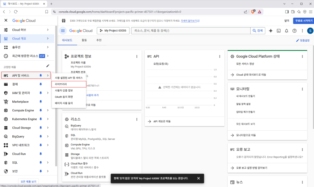Expand the API 및 서비스 submenu chevron
The image size is (314, 187).
coord(48,75)
